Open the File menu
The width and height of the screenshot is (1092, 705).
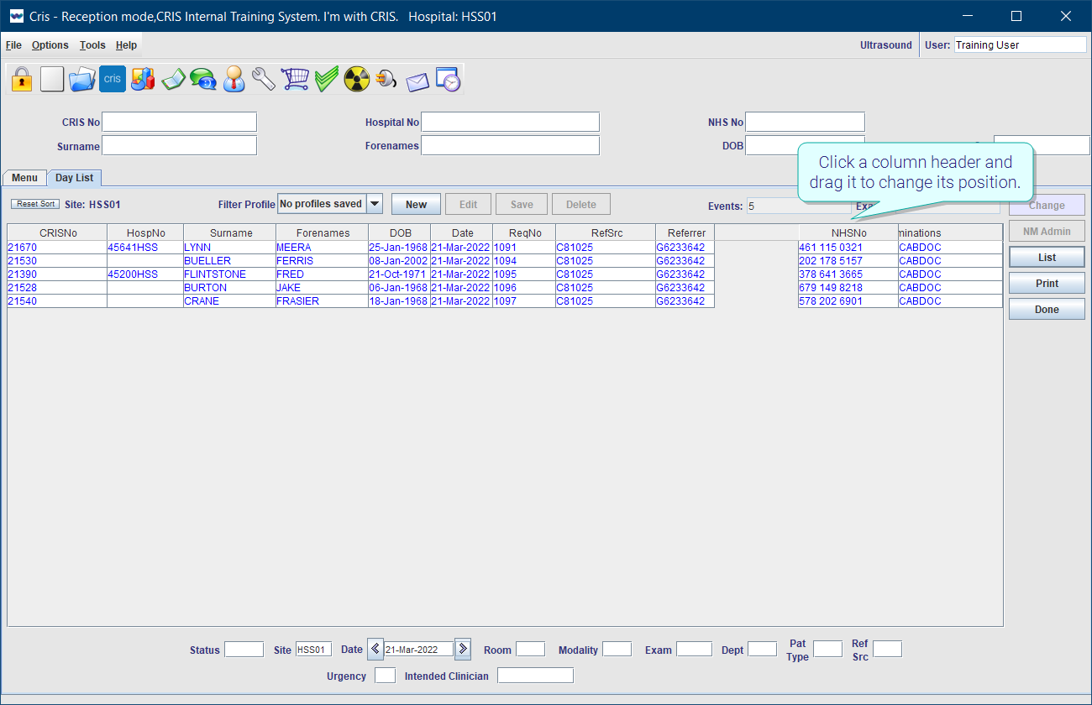tap(13, 45)
